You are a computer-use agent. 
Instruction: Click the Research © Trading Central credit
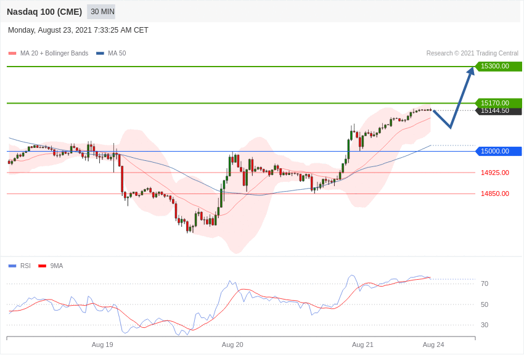(472, 54)
